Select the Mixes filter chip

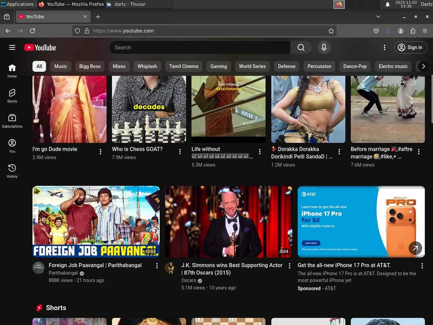(x=119, y=66)
